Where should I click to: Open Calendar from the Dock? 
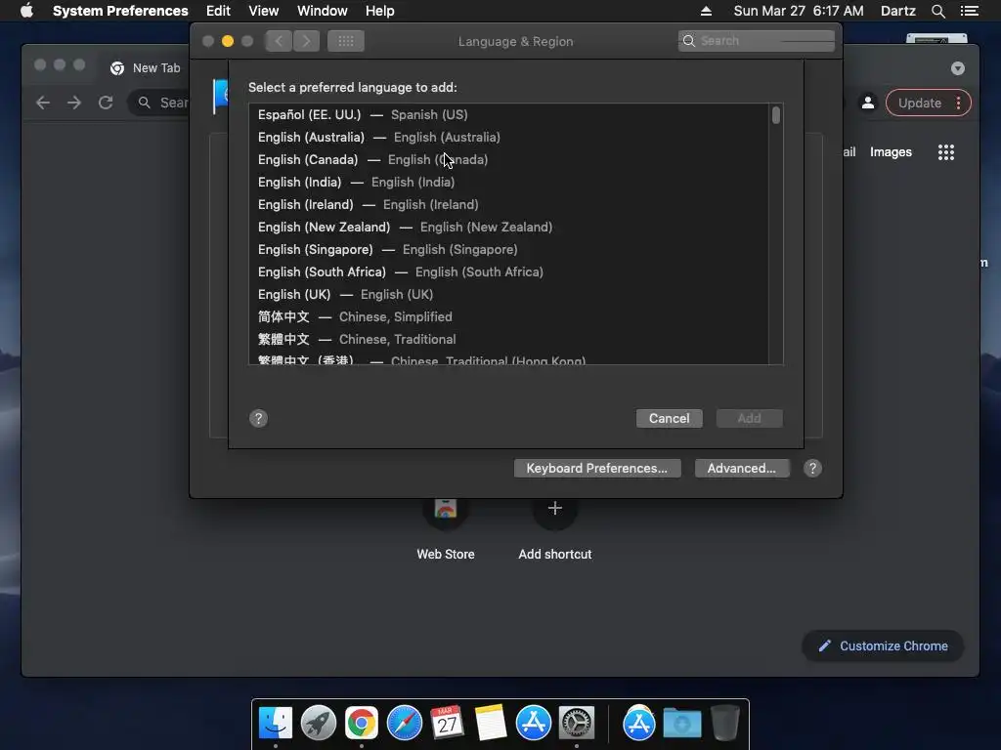point(447,724)
